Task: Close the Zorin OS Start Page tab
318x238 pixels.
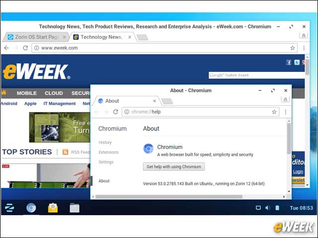Action: [64, 37]
